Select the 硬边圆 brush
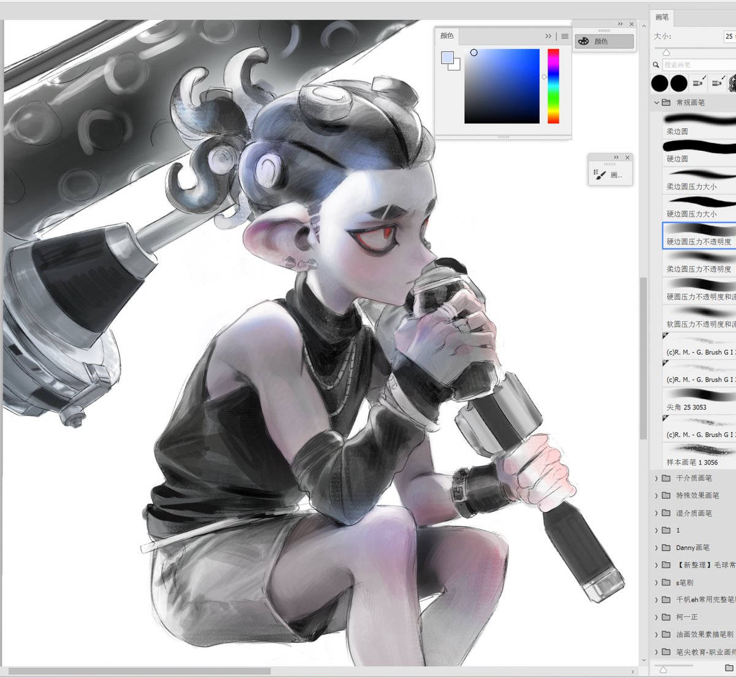736x678 pixels. pos(699,152)
